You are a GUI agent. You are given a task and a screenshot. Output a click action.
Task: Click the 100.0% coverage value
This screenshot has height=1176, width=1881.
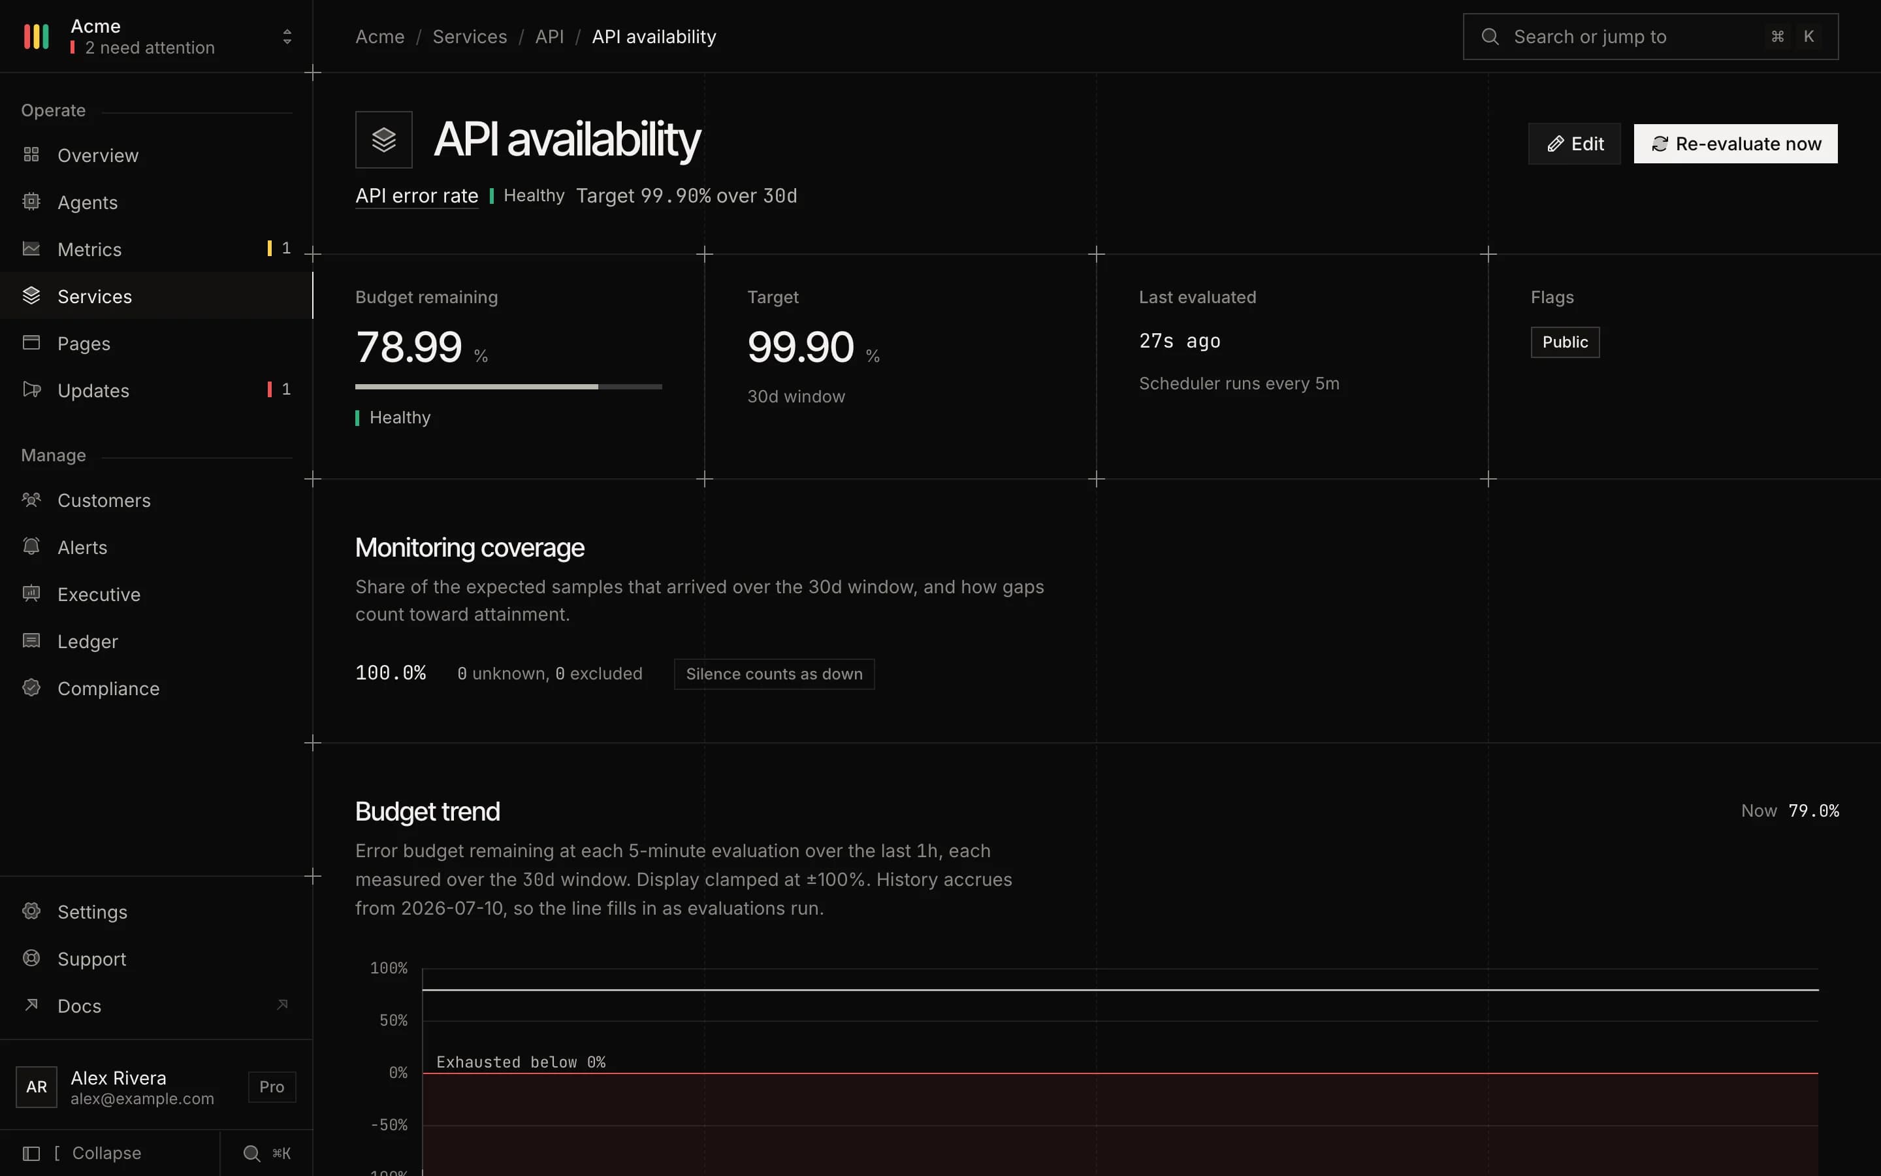click(x=390, y=673)
